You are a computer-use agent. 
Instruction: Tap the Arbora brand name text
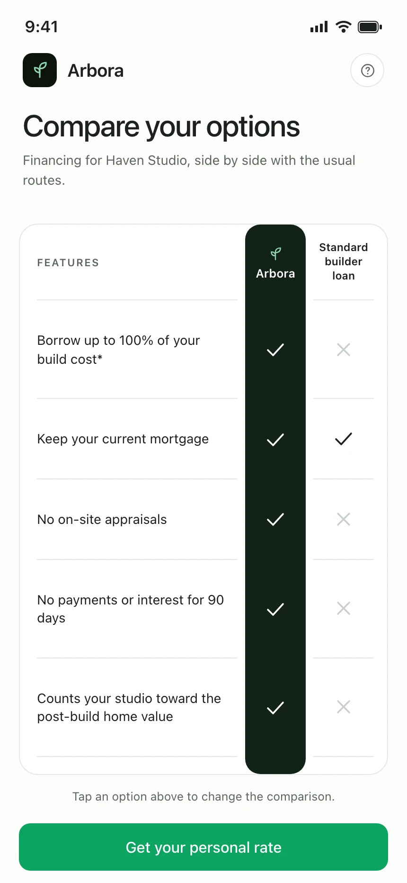click(x=96, y=71)
